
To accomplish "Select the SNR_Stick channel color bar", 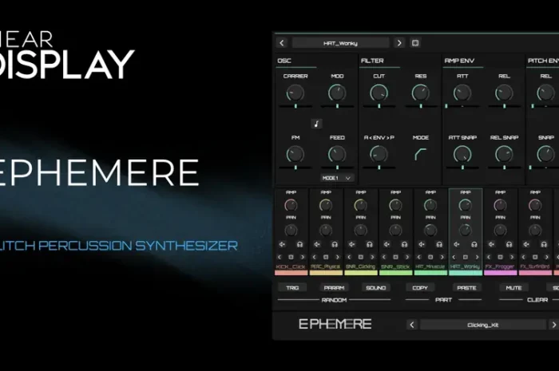I will coord(396,273).
